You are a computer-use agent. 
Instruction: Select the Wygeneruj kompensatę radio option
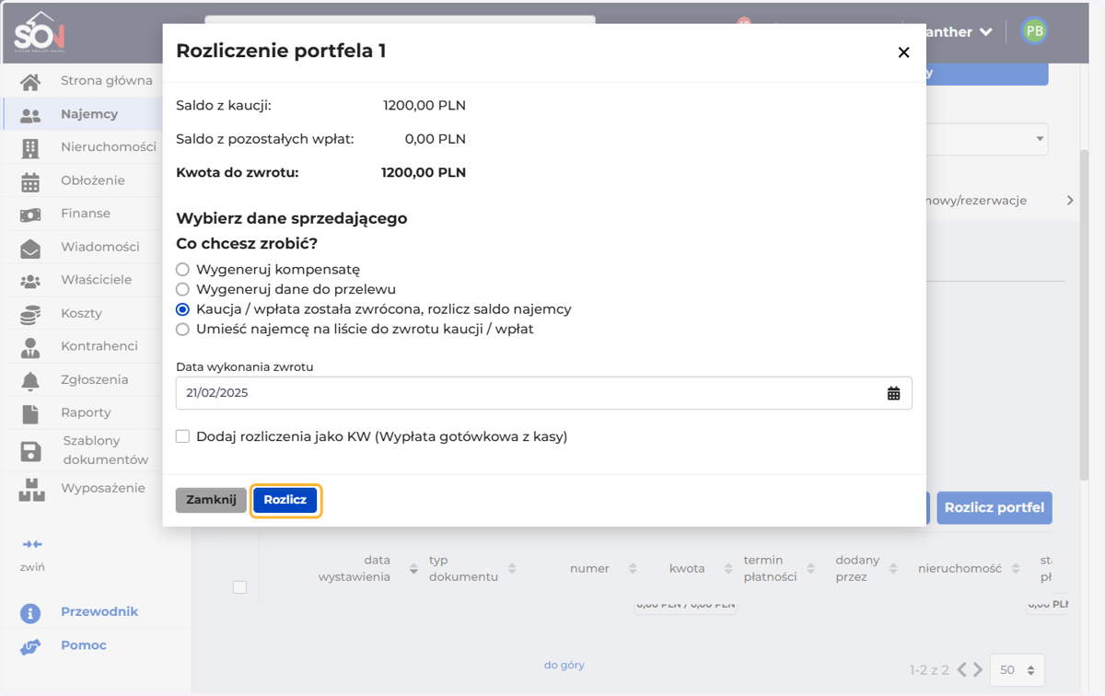[182, 270]
